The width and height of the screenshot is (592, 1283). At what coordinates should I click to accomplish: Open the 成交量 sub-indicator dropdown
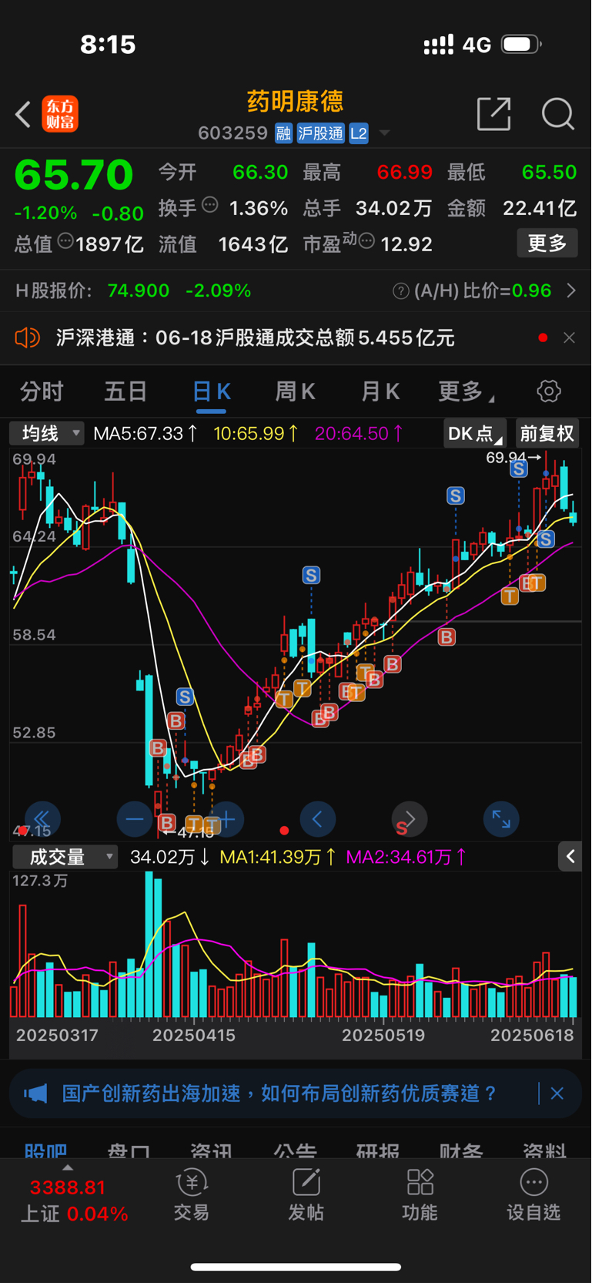pyautogui.click(x=65, y=857)
